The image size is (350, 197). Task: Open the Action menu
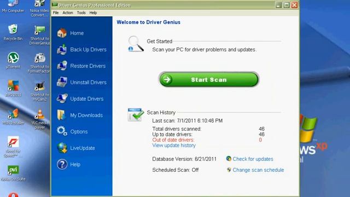tap(68, 13)
